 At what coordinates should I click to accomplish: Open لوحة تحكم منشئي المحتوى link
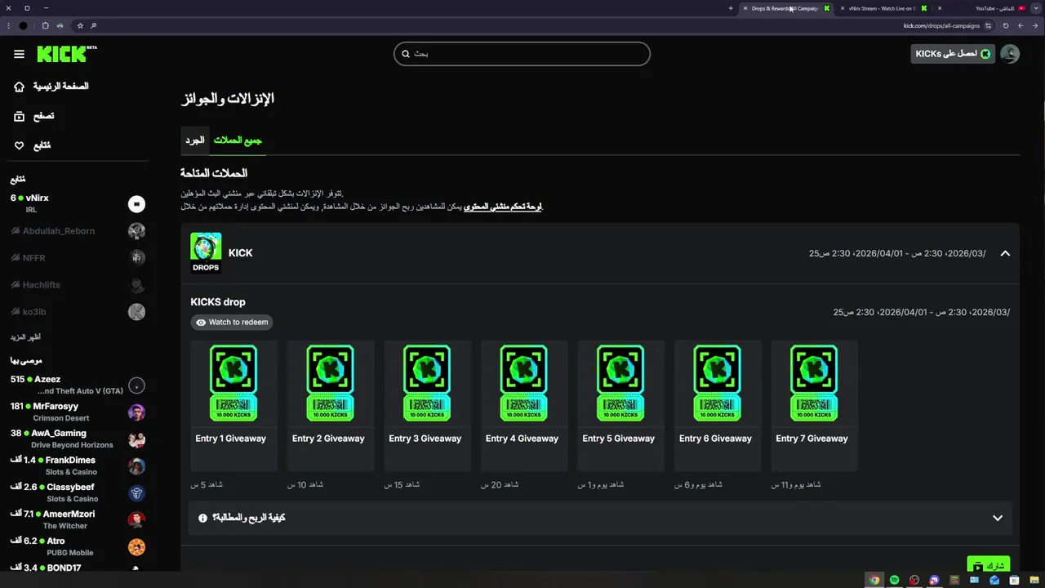(x=502, y=207)
